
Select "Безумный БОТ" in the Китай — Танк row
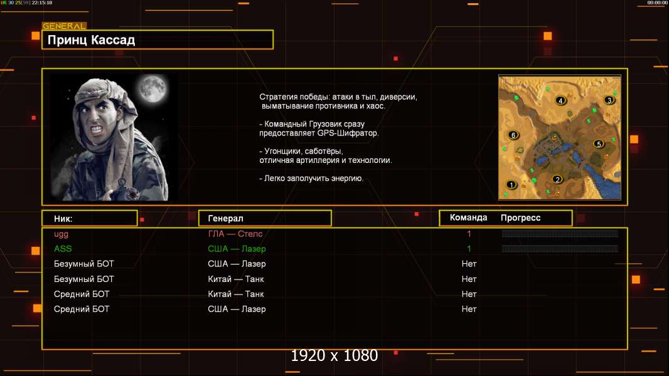83,279
